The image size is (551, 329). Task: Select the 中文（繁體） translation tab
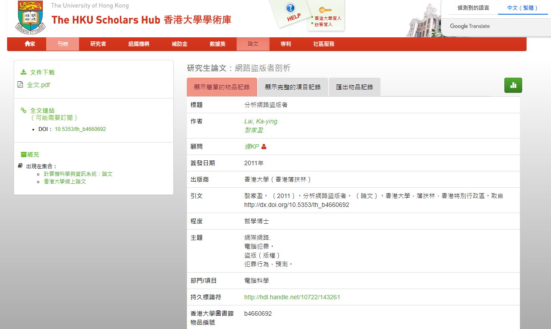point(523,8)
